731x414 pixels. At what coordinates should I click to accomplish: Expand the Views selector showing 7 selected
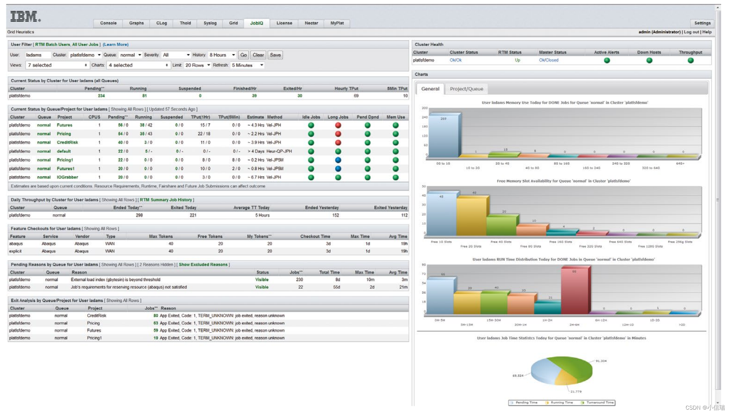point(56,65)
